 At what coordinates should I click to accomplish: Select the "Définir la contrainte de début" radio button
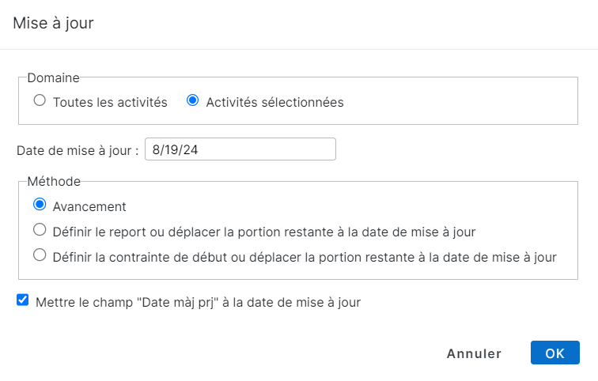(x=40, y=255)
